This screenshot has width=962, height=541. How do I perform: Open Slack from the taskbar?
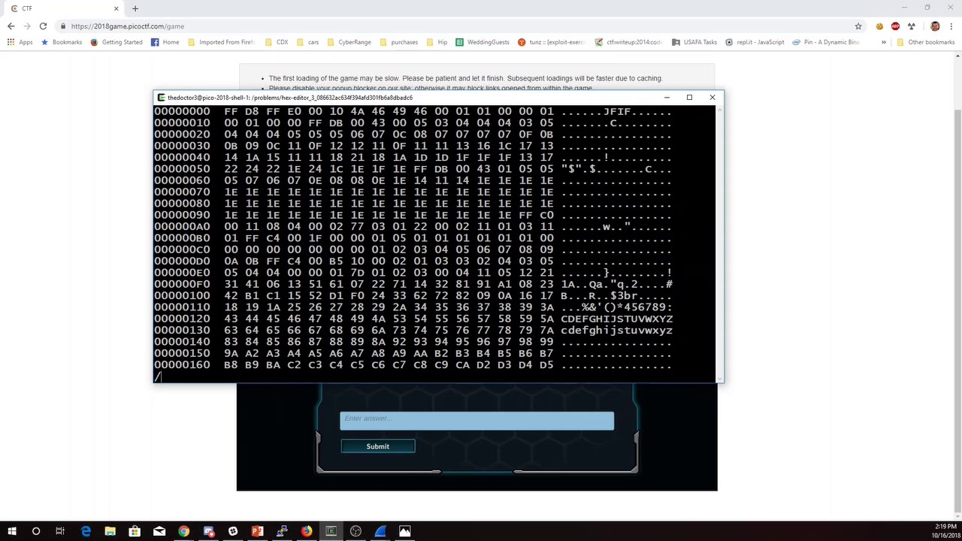point(233,531)
